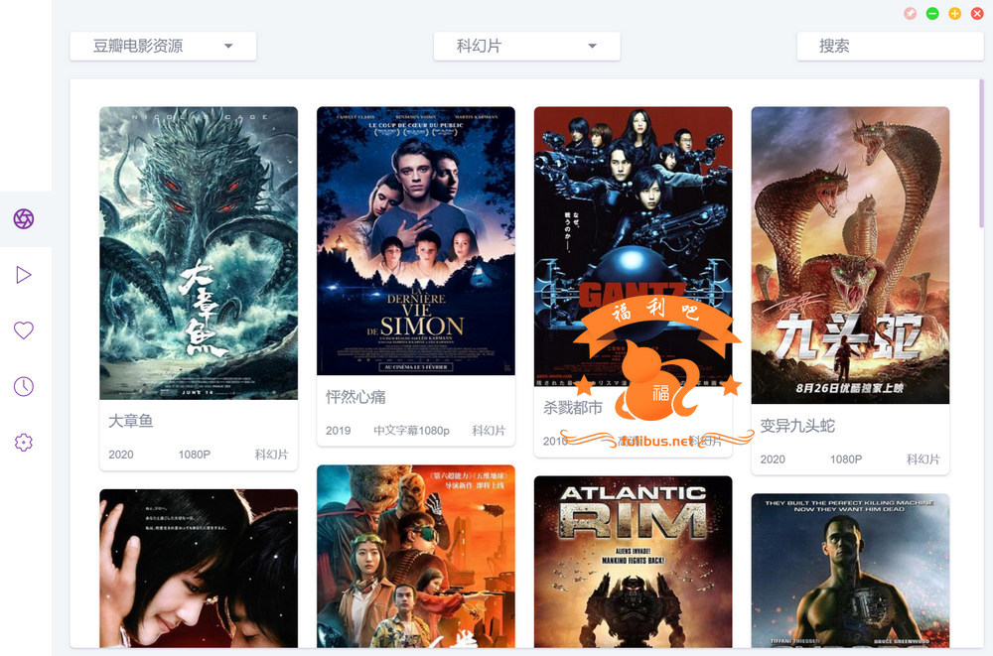Click 科幻片 tag on 变异九头蛇 card
The height and width of the screenshot is (656, 993).
(923, 459)
